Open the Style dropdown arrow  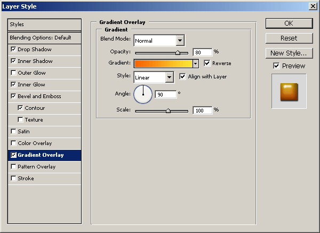pos(169,77)
